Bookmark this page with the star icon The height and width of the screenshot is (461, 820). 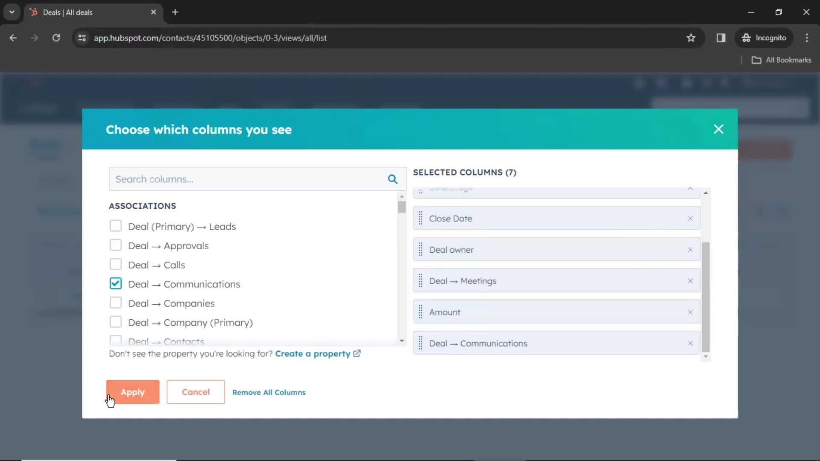(691, 38)
